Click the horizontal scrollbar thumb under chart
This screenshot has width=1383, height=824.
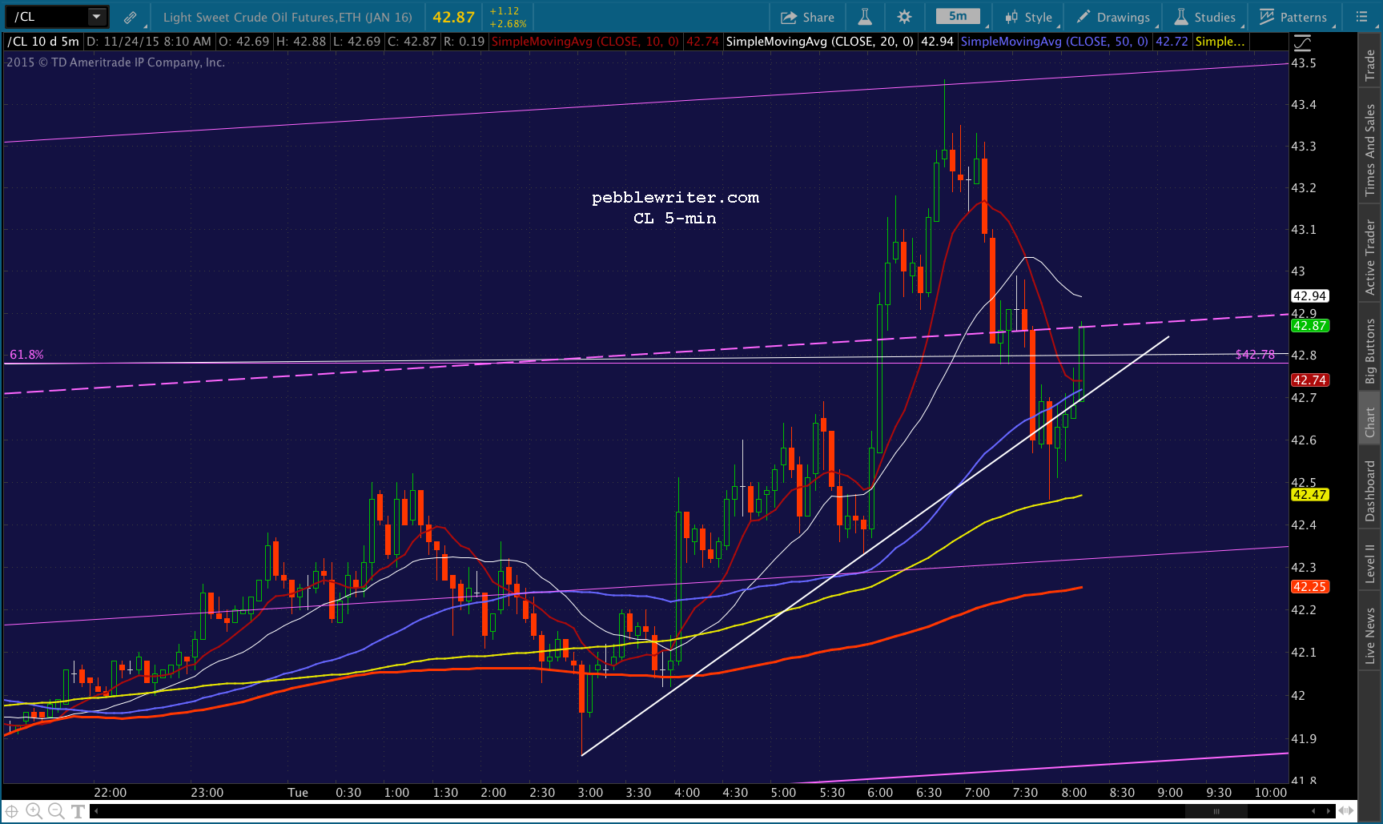pyautogui.click(x=1216, y=811)
